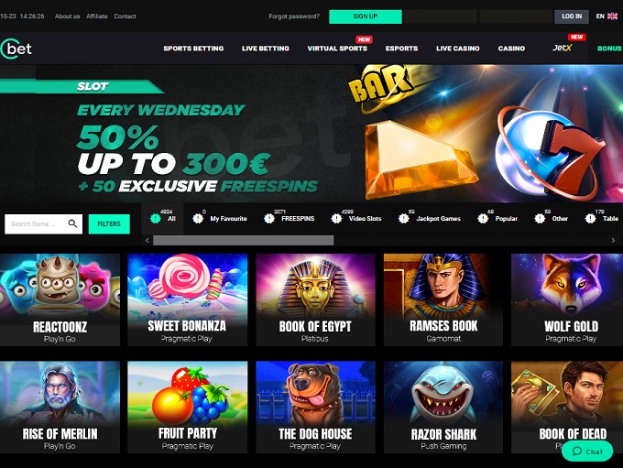Open the UK flag language selector
The height and width of the screenshot is (468, 623).
(x=612, y=16)
